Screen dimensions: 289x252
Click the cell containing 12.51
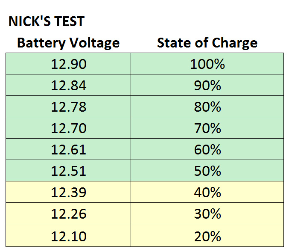(x=68, y=171)
